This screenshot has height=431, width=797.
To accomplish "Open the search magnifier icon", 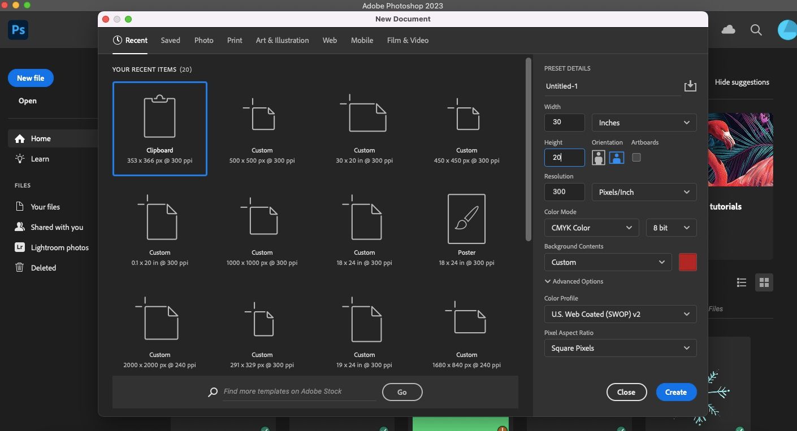I will [x=756, y=30].
